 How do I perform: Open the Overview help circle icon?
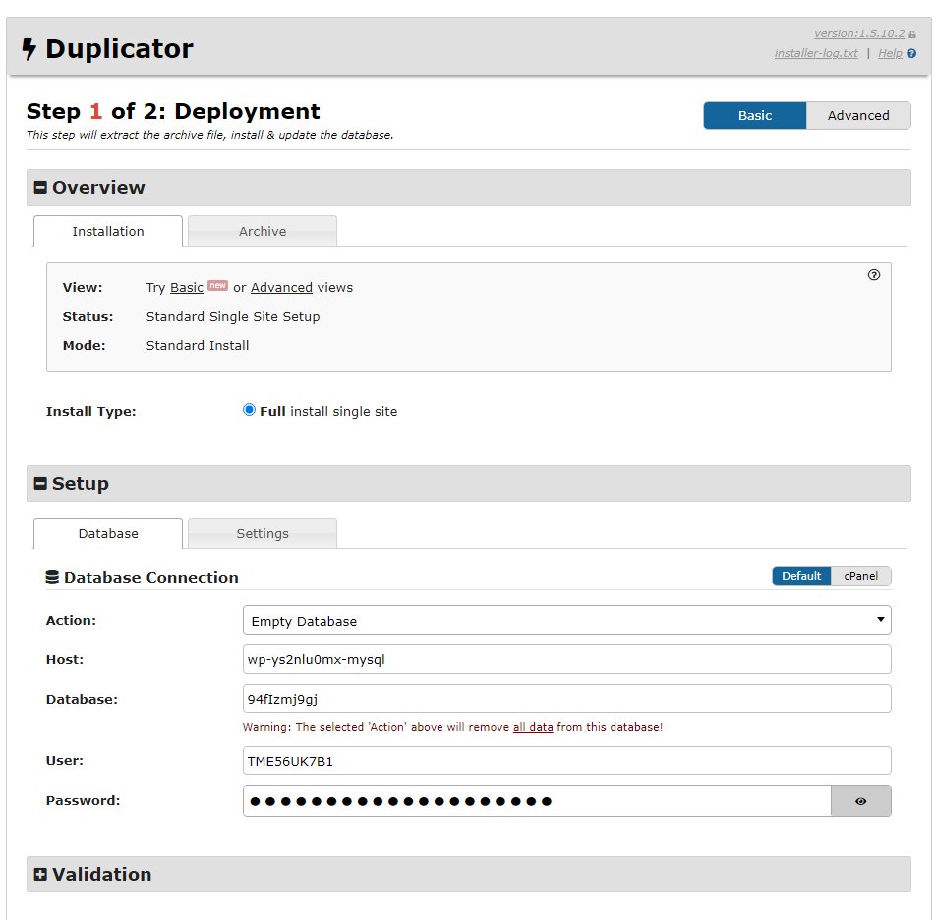(874, 275)
